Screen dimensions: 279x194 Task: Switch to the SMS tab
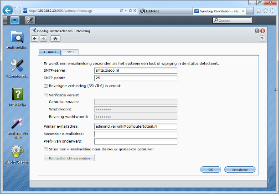70,52
